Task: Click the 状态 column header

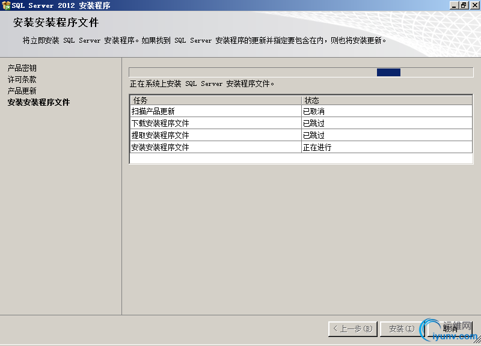Action: (387, 100)
